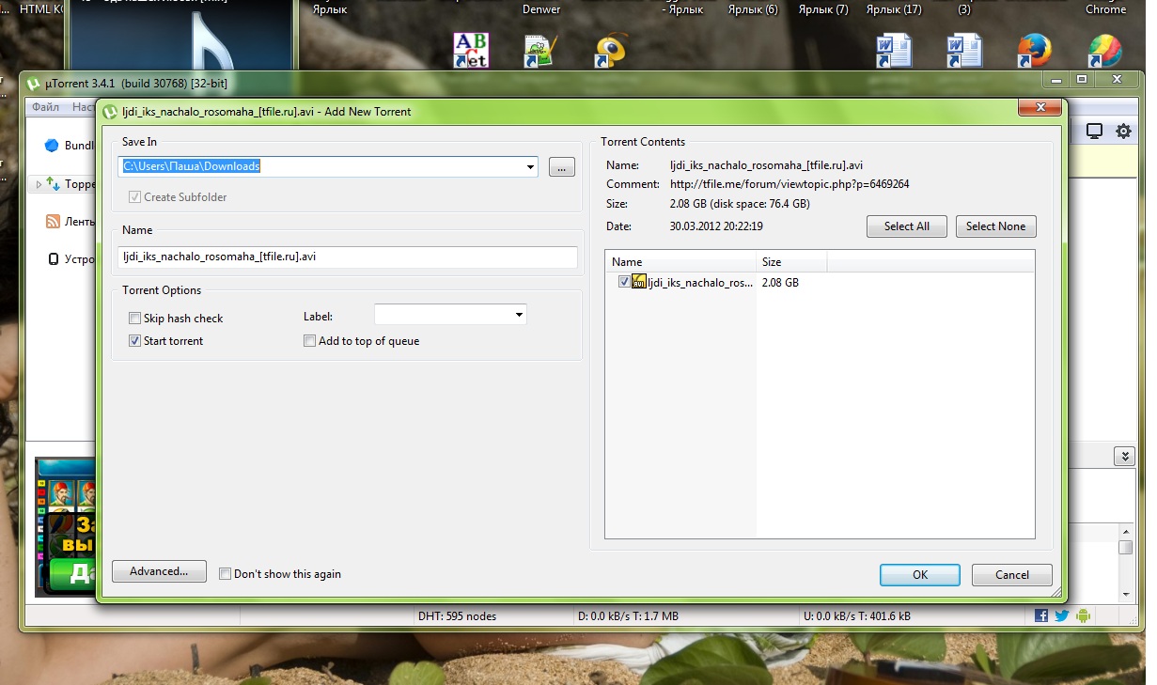The image size is (1157, 685).
Task: Select the Bundles icon in sidebar
Action: (52, 146)
